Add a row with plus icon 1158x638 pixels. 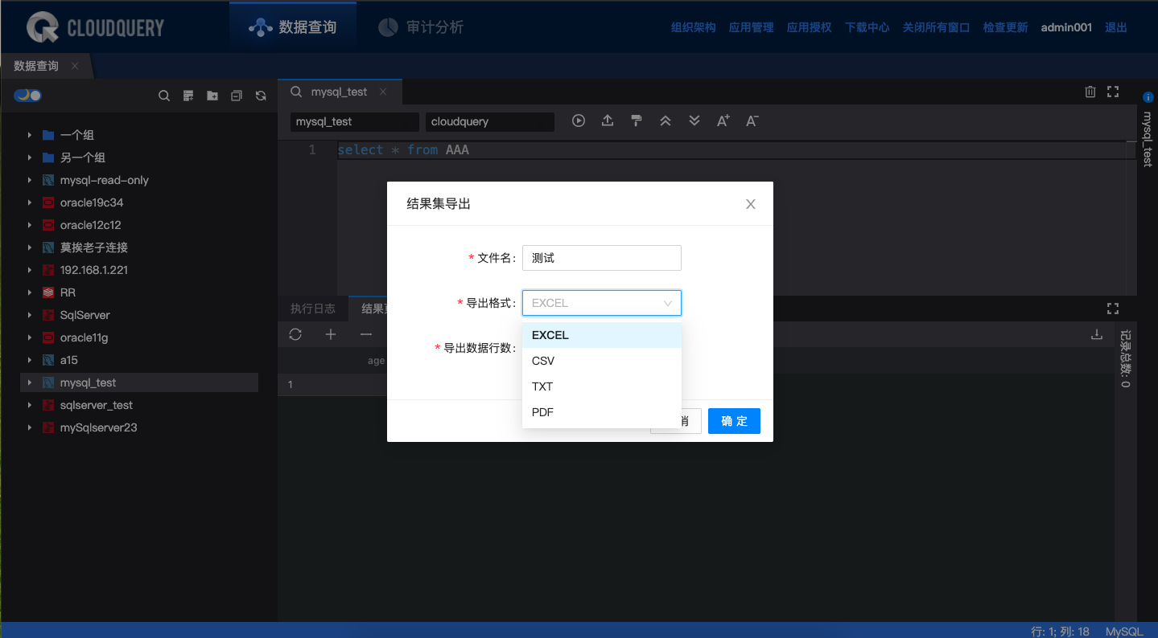tap(331, 334)
